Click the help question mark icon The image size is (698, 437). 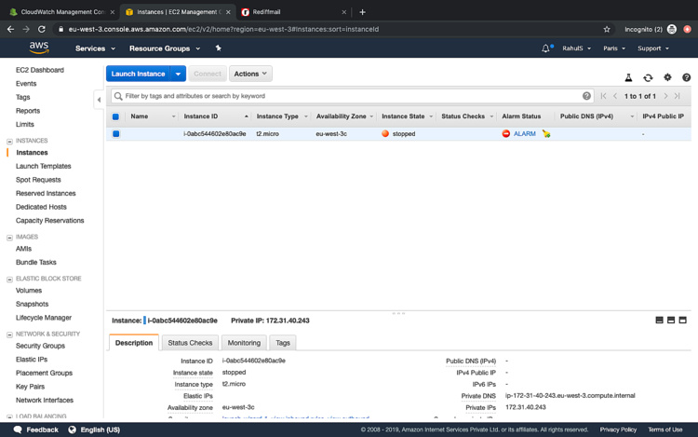686,78
